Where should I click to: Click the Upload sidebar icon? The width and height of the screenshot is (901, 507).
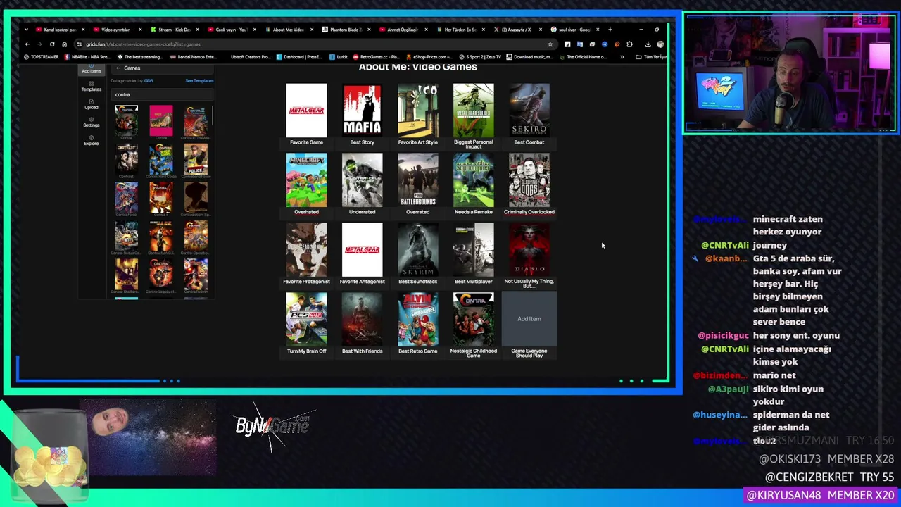pyautogui.click(x=91, y=105)
